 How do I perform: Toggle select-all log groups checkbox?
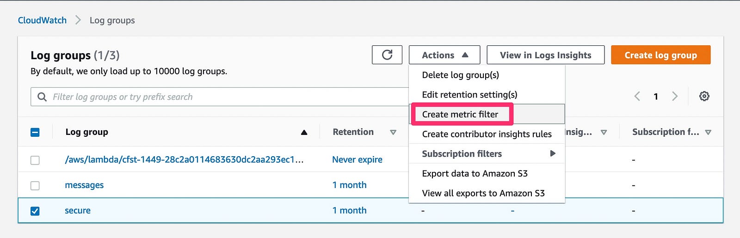[35, 132]
